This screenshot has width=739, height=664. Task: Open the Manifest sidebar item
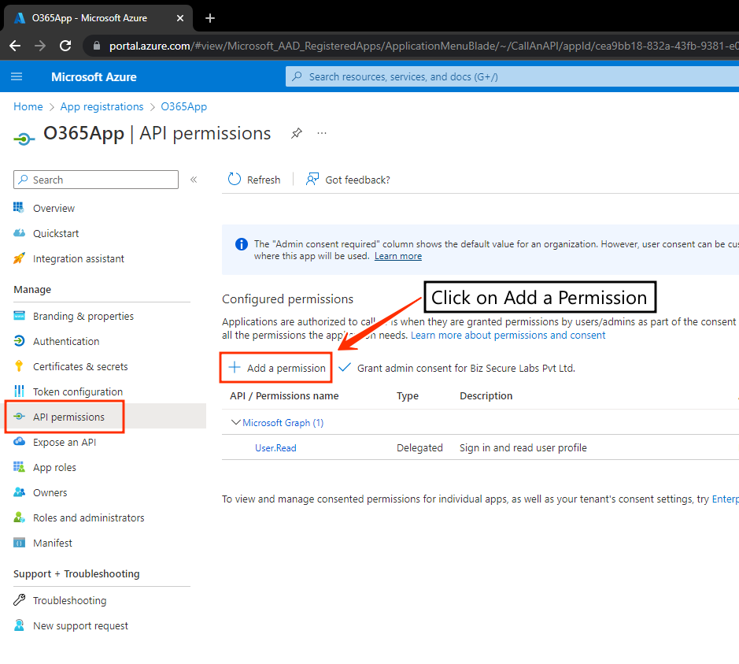click(52, 543)
